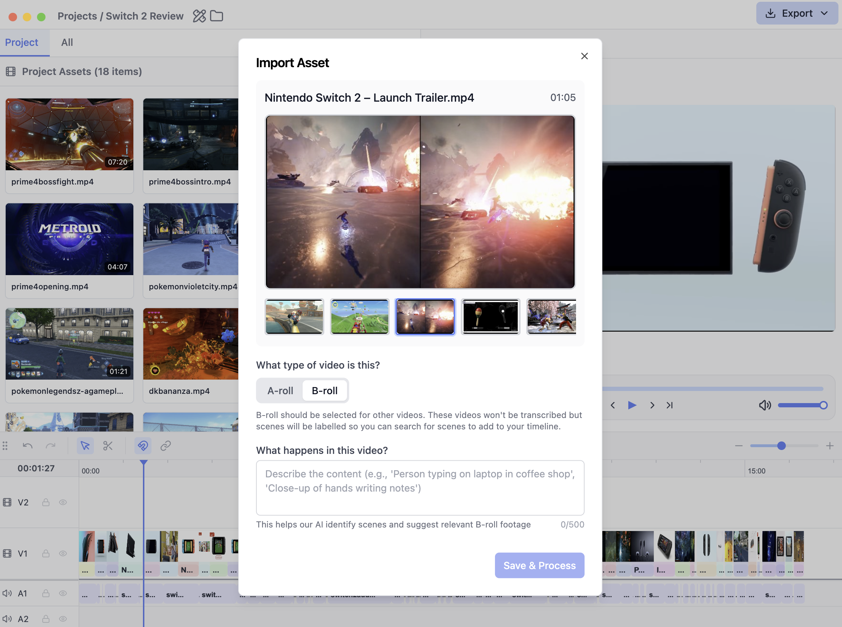Click Save & Process button

(539, 566)
